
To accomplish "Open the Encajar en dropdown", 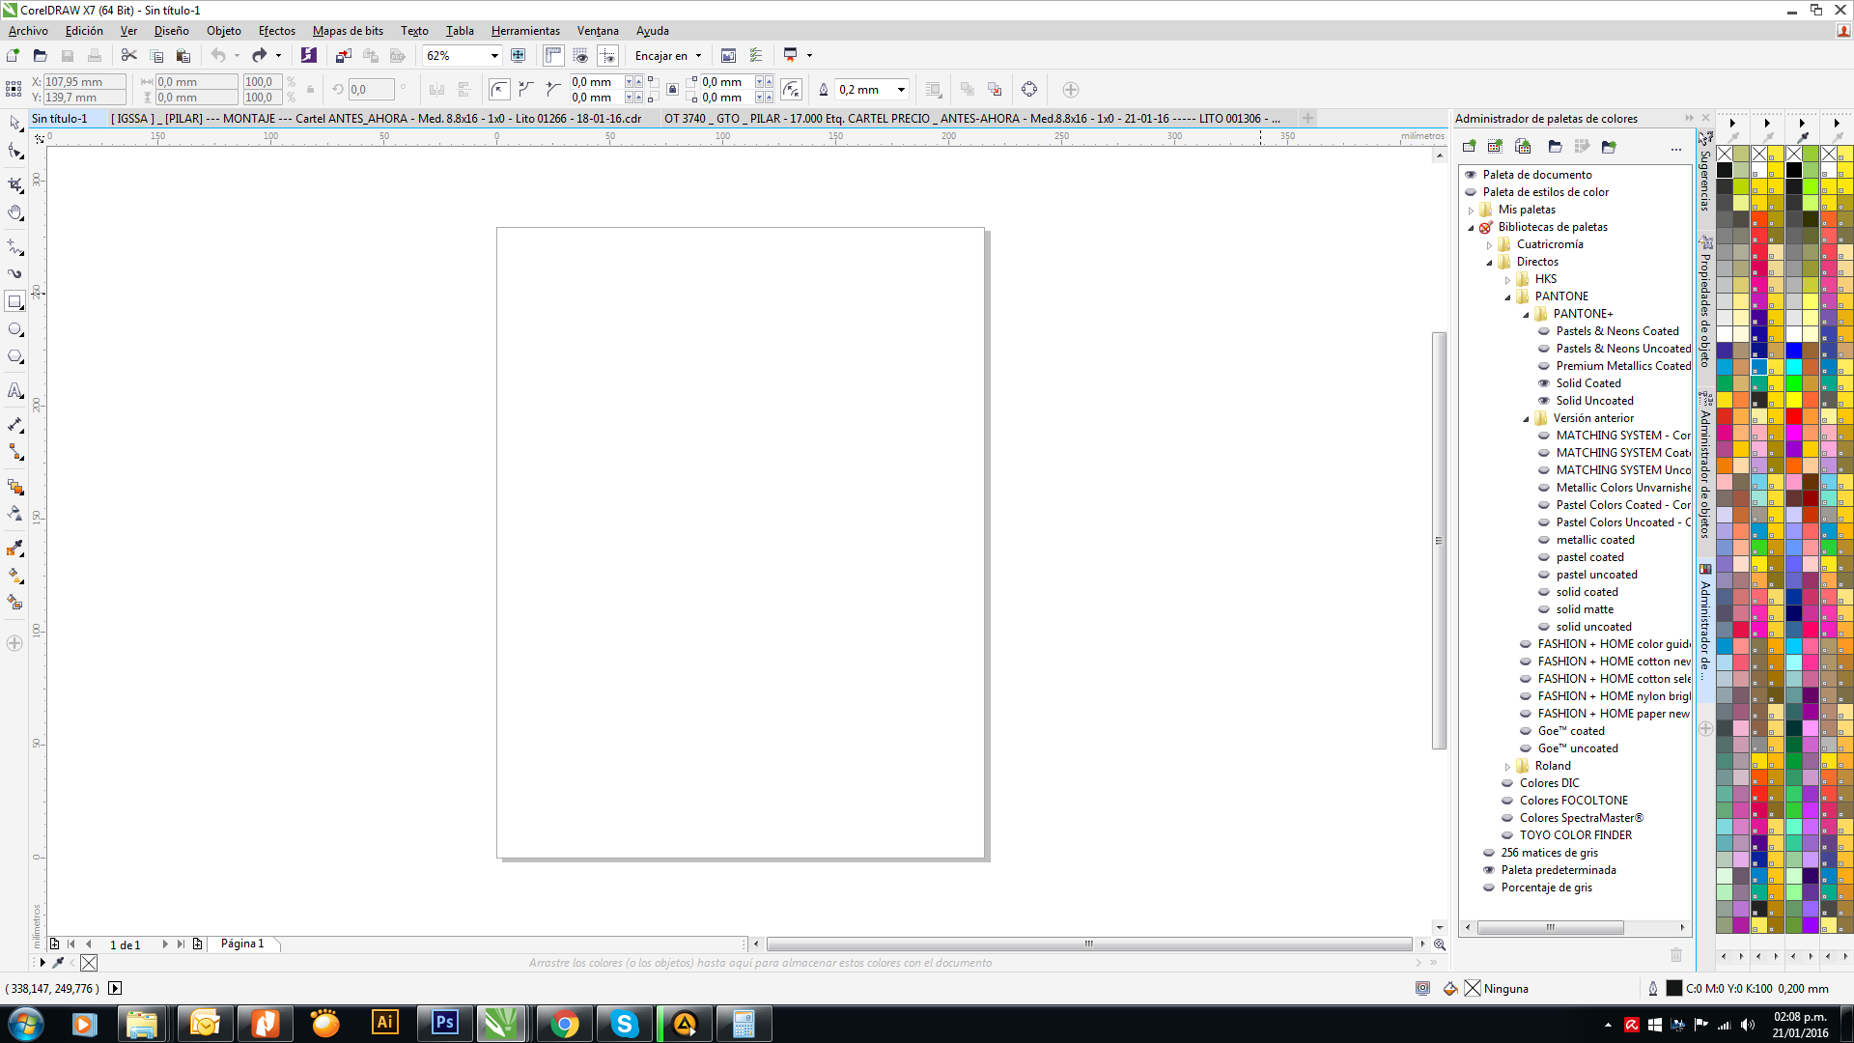I will point(698,56).
